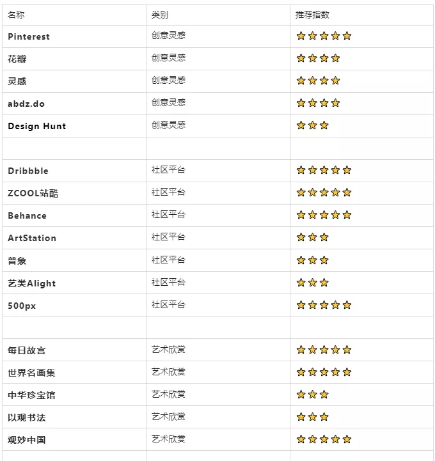Click the first star in Pinterest's rating
This screenshot has width=435, height=461.
tap(301, 36)
